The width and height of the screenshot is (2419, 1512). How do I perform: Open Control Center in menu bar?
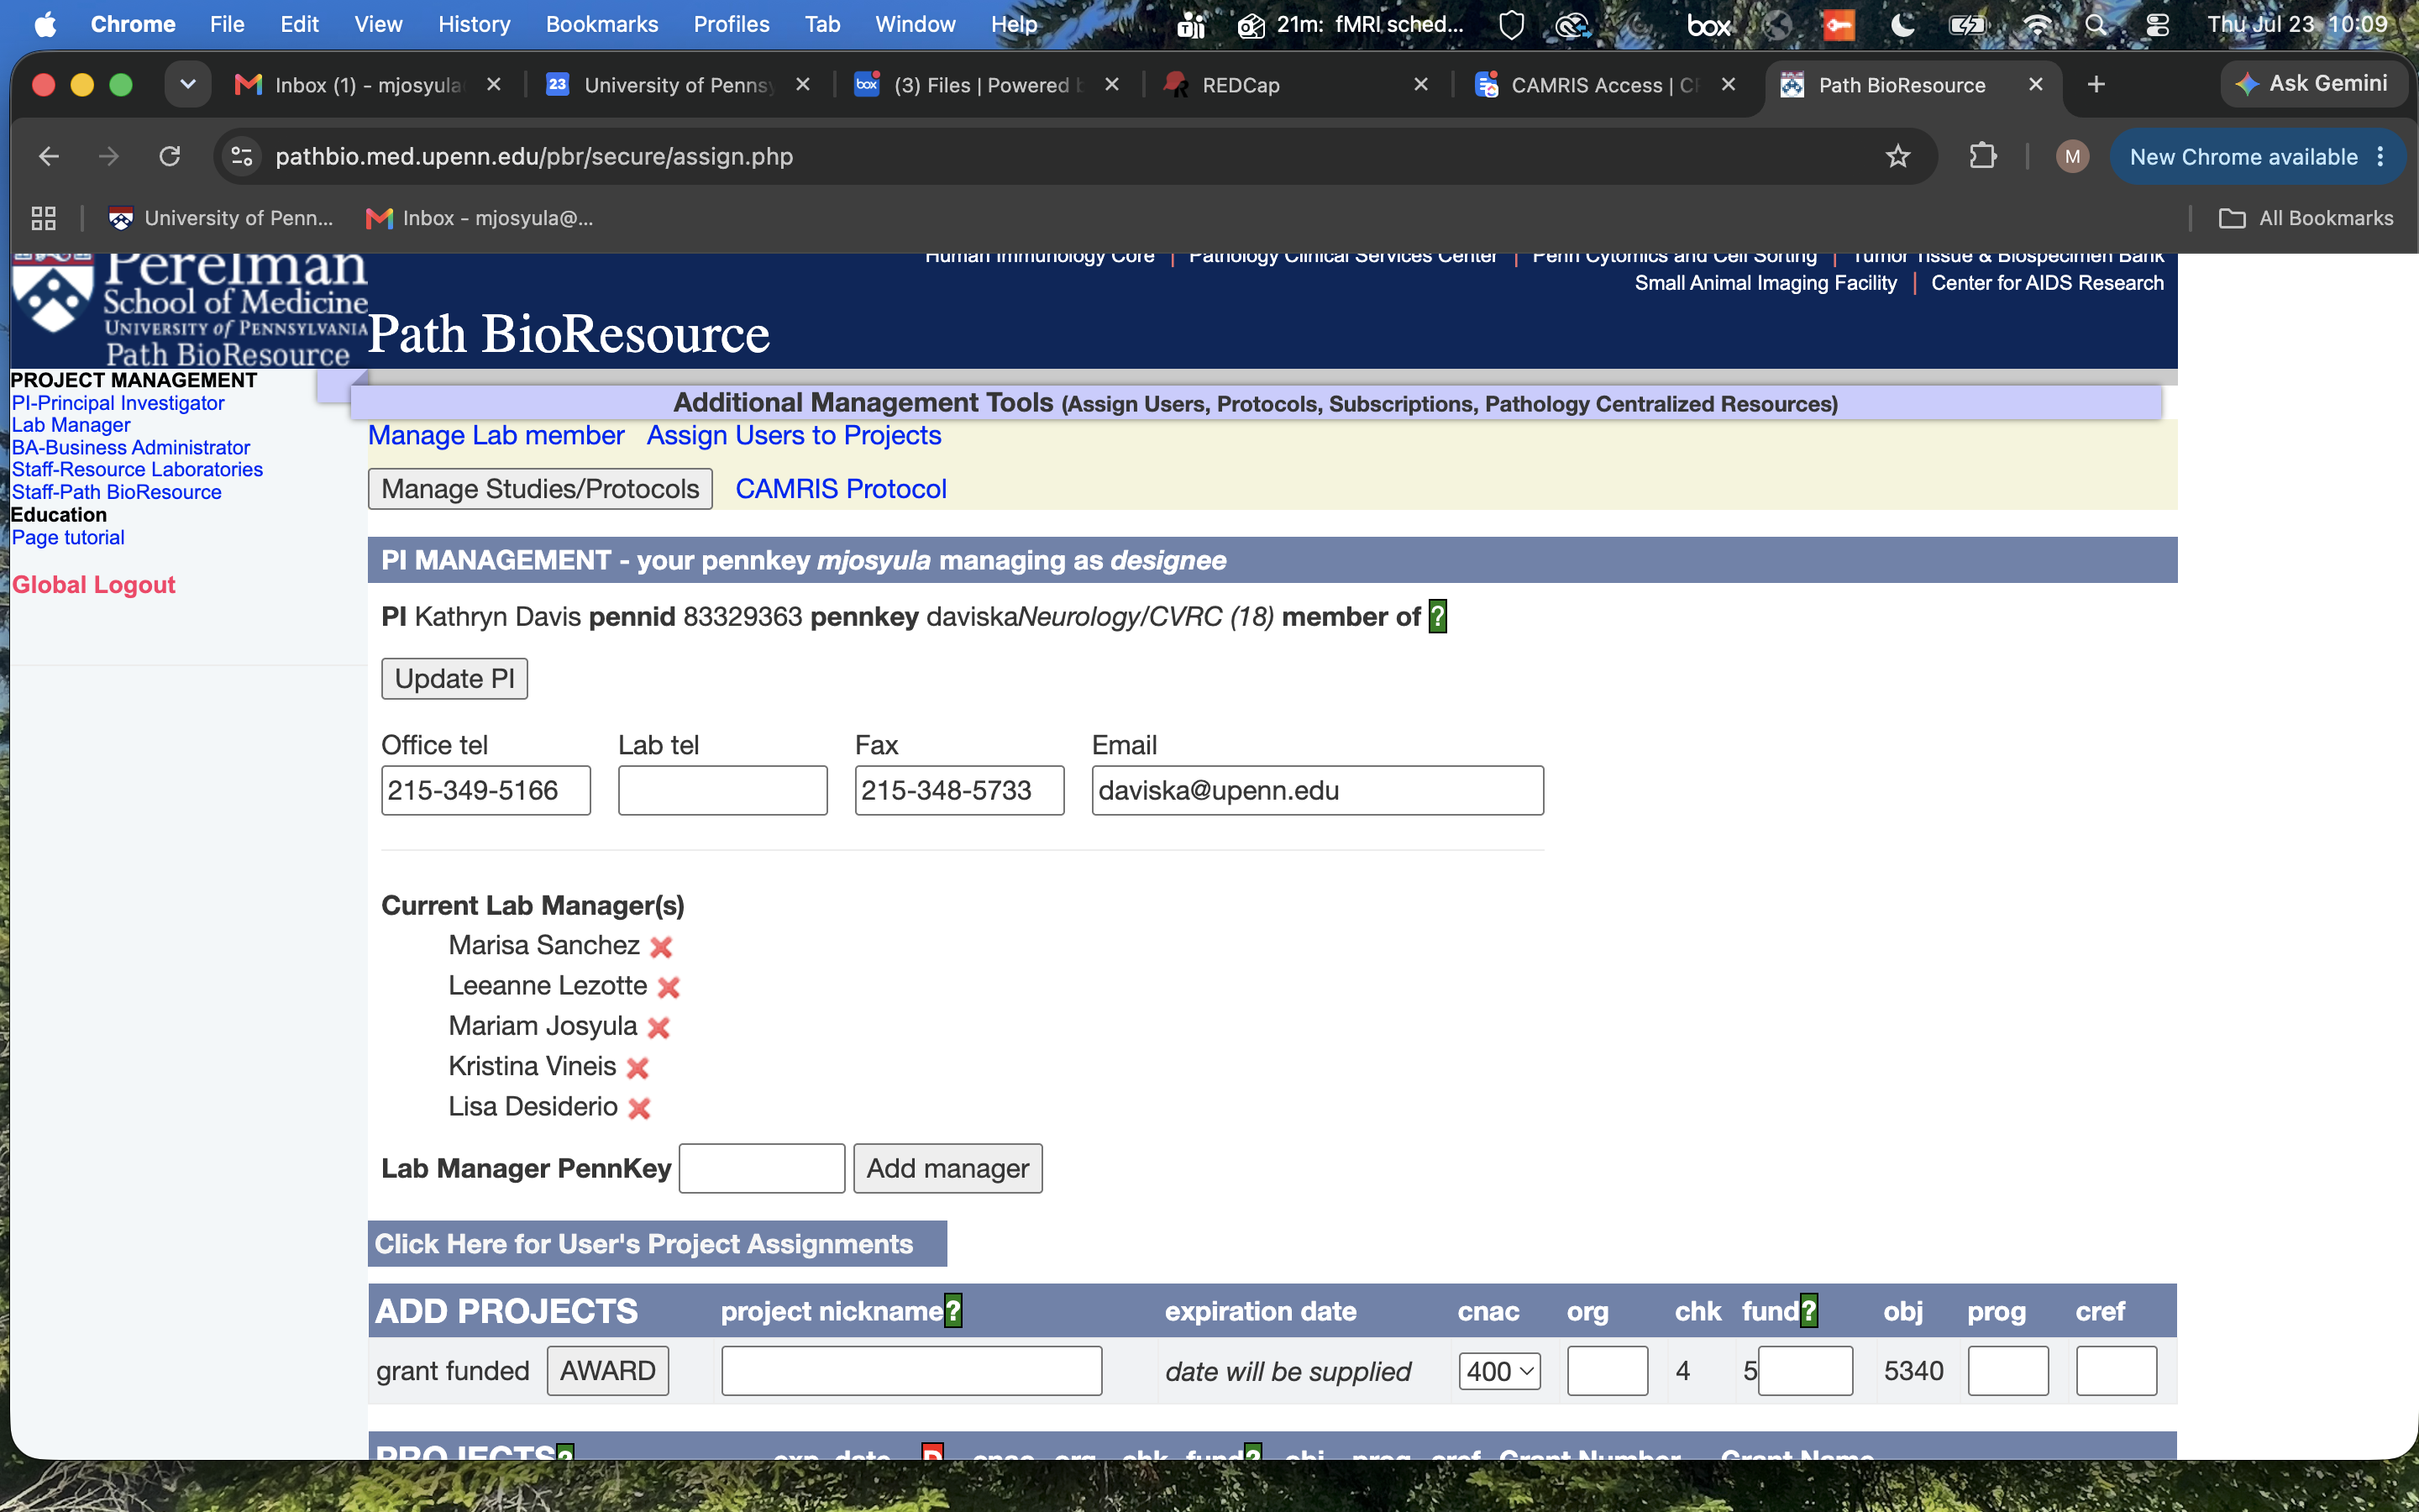tap(2157, 25)
